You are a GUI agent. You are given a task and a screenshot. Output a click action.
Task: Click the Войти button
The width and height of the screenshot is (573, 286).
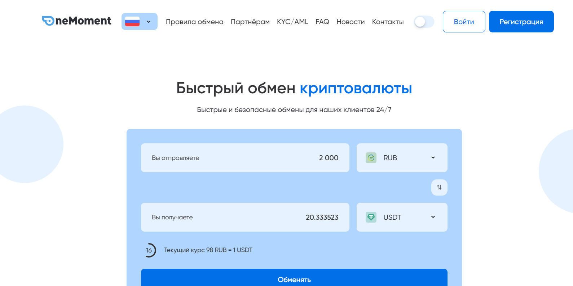464,22
